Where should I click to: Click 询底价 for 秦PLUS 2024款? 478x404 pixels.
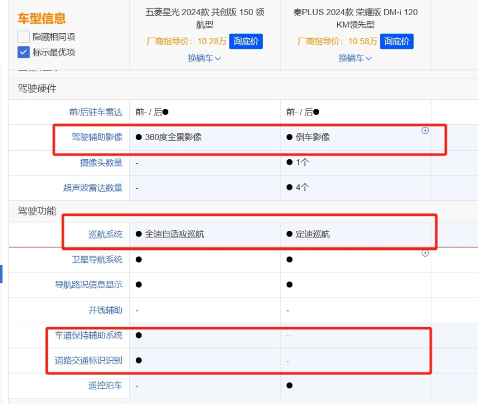397,41
